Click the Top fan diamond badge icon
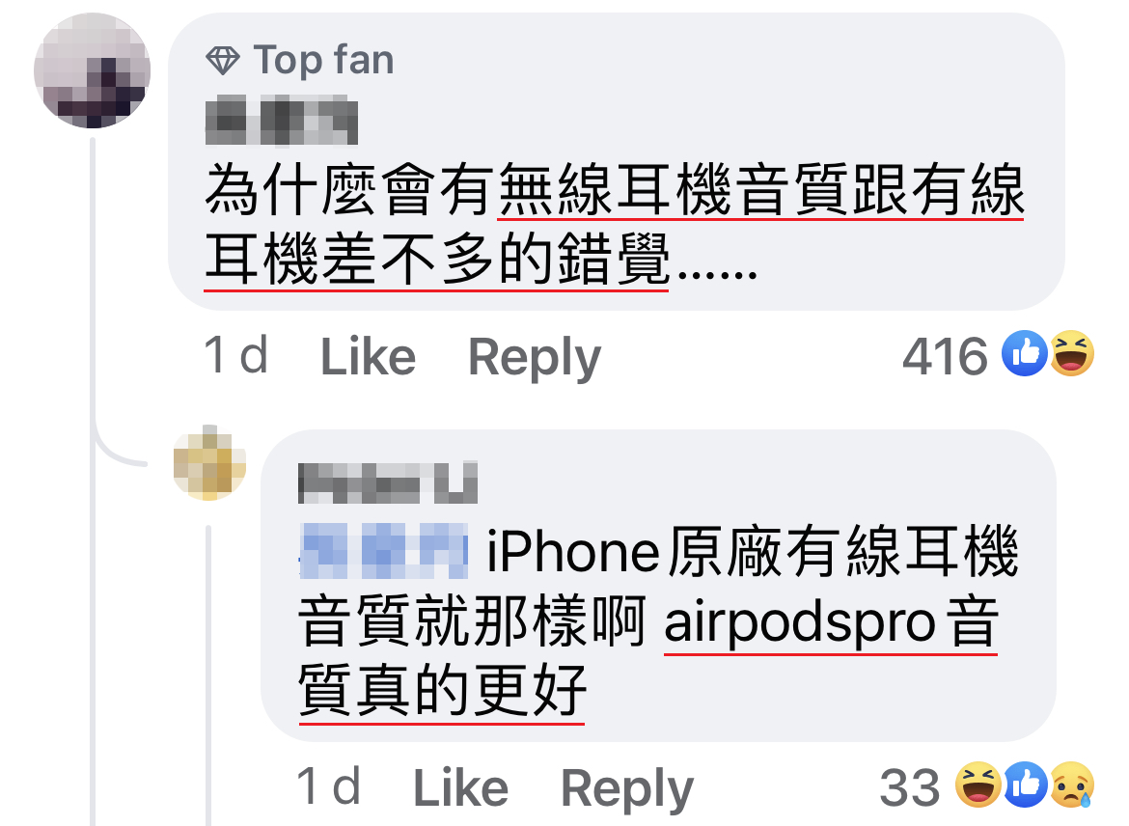Viewport: 1129px width, 826px height. click(223, 61)
